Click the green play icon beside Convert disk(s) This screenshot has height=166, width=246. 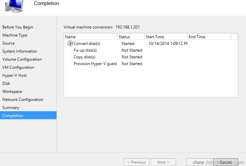point(70,43)
